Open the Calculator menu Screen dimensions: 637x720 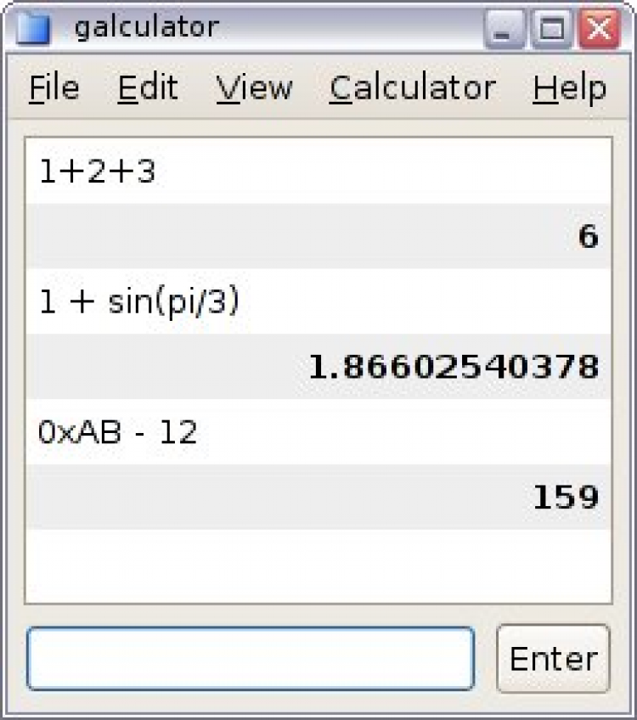(412, 87)
